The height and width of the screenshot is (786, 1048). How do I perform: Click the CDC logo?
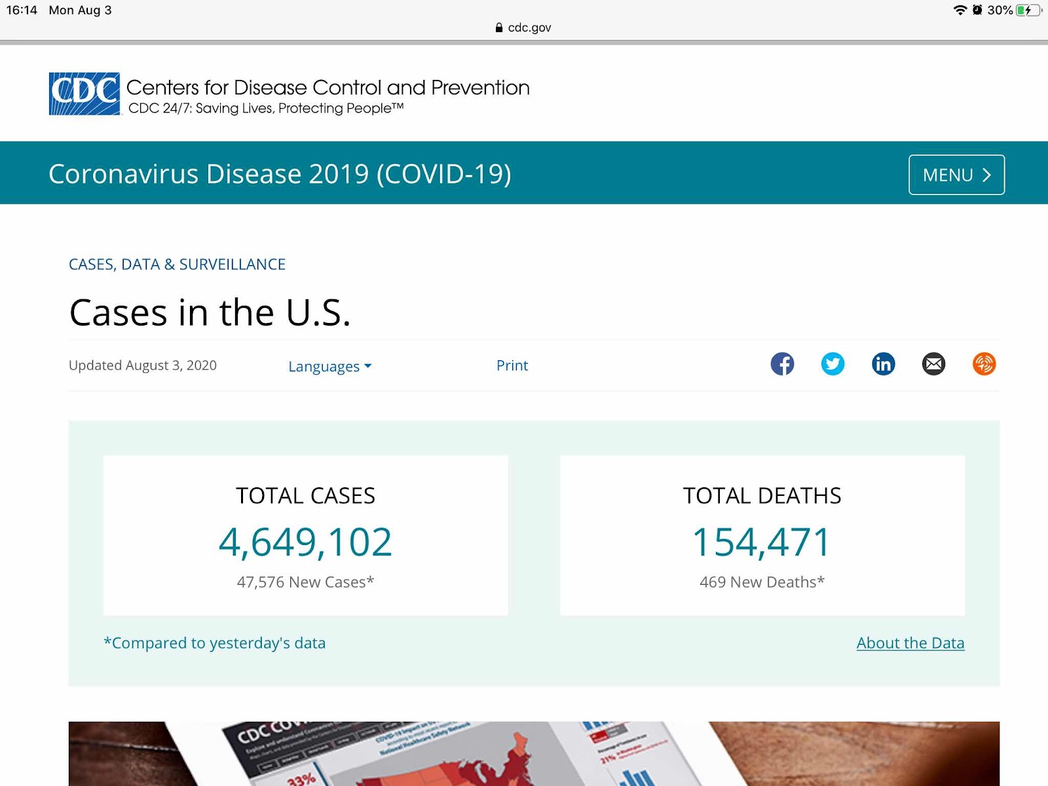pos(84,94)
